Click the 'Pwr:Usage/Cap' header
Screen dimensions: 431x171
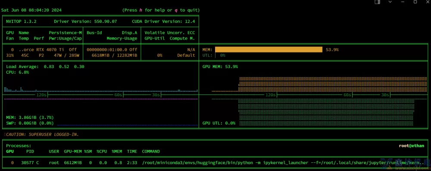pos(66,38)
